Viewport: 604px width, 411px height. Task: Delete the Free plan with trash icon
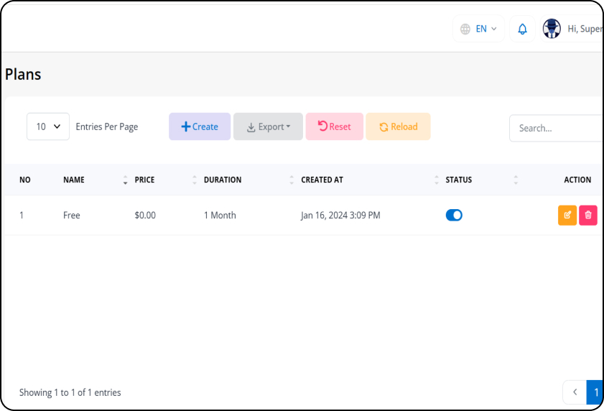click(587, 215)
